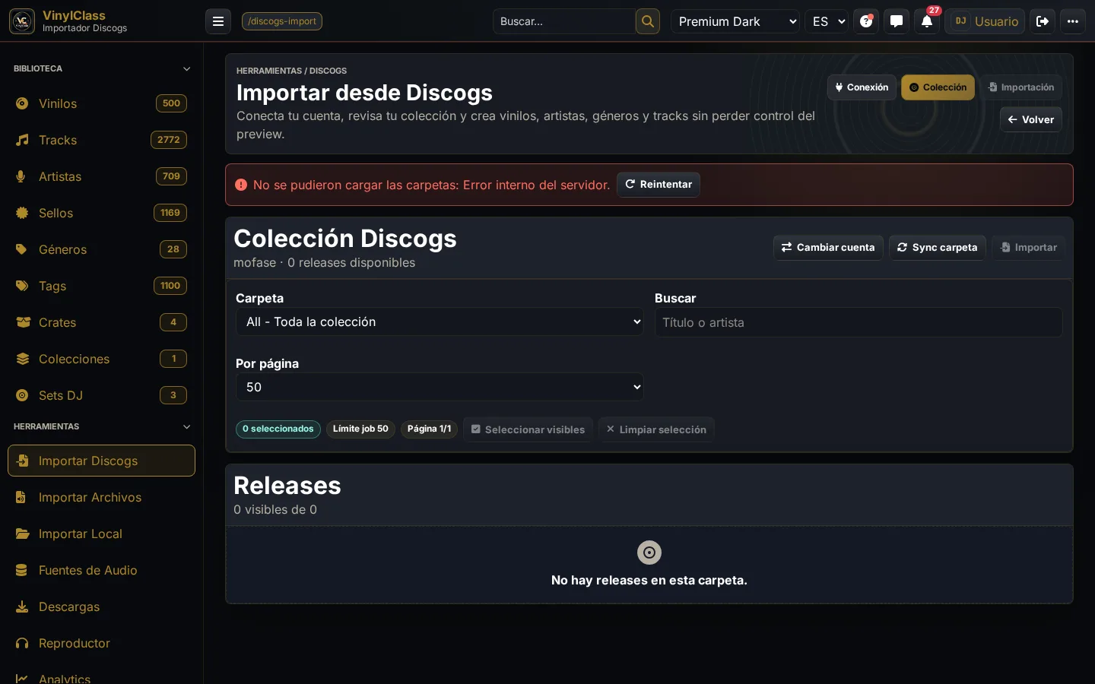Screen dimensions: 1095x684
Task: Click the Página 1/1 badge
Action: pos(429,429)
